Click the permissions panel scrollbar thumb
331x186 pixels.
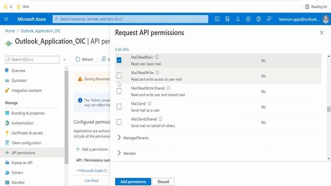[x=329, y=109]
